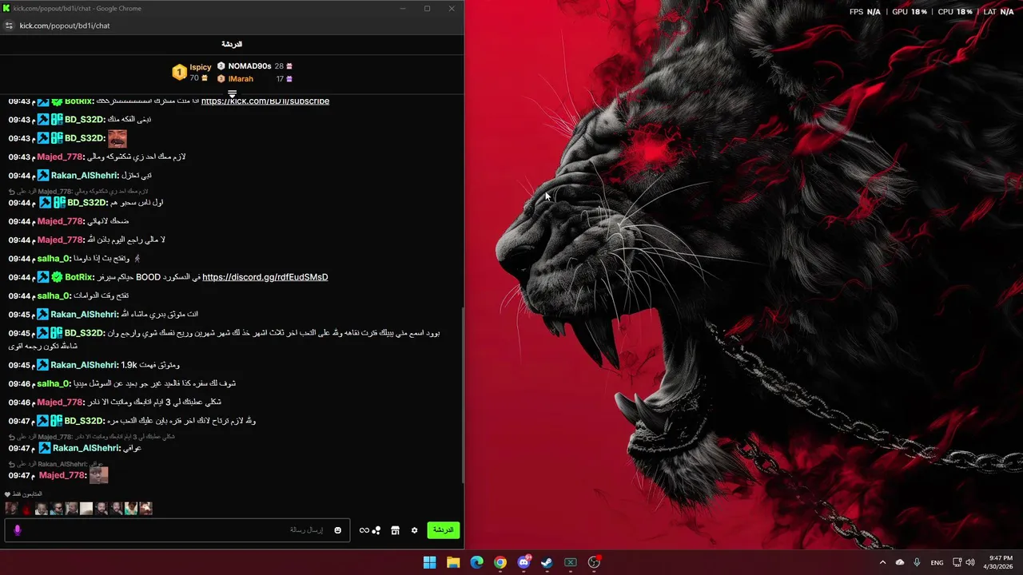1023x575 pixels.
Task: Click CPU 18% overlay readout
Action: [955, 12]
